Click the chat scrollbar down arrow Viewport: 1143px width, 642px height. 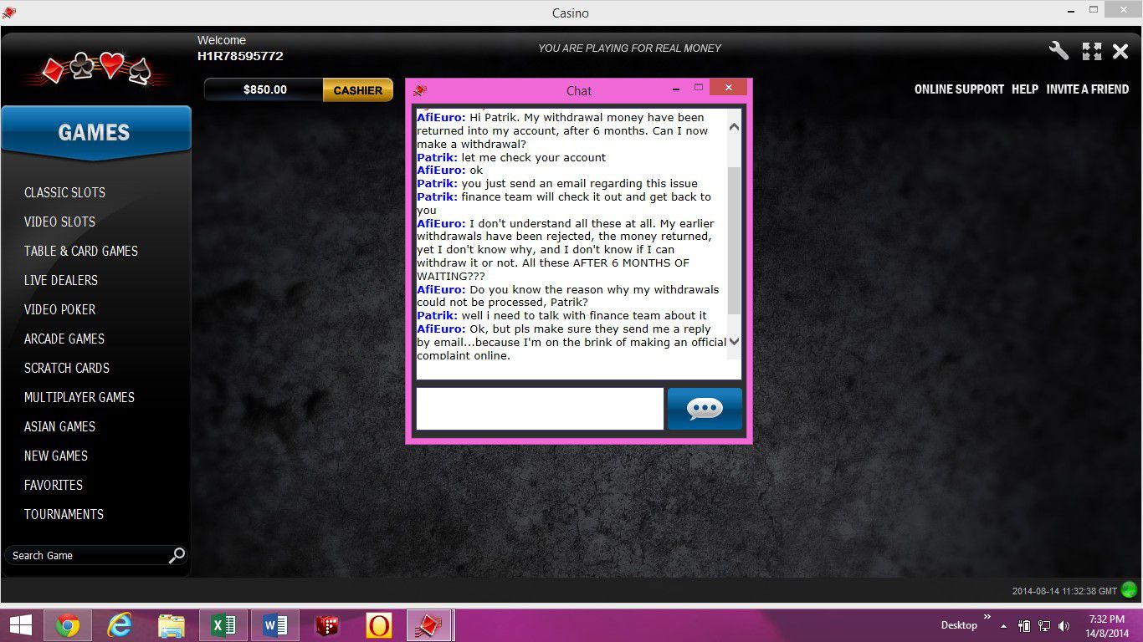[734, 341]
